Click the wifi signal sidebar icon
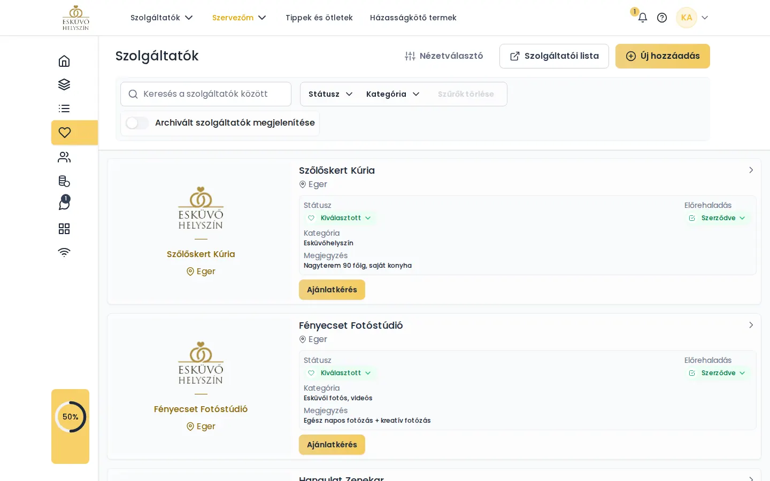770x481 pixels. (x=64, y=252)
